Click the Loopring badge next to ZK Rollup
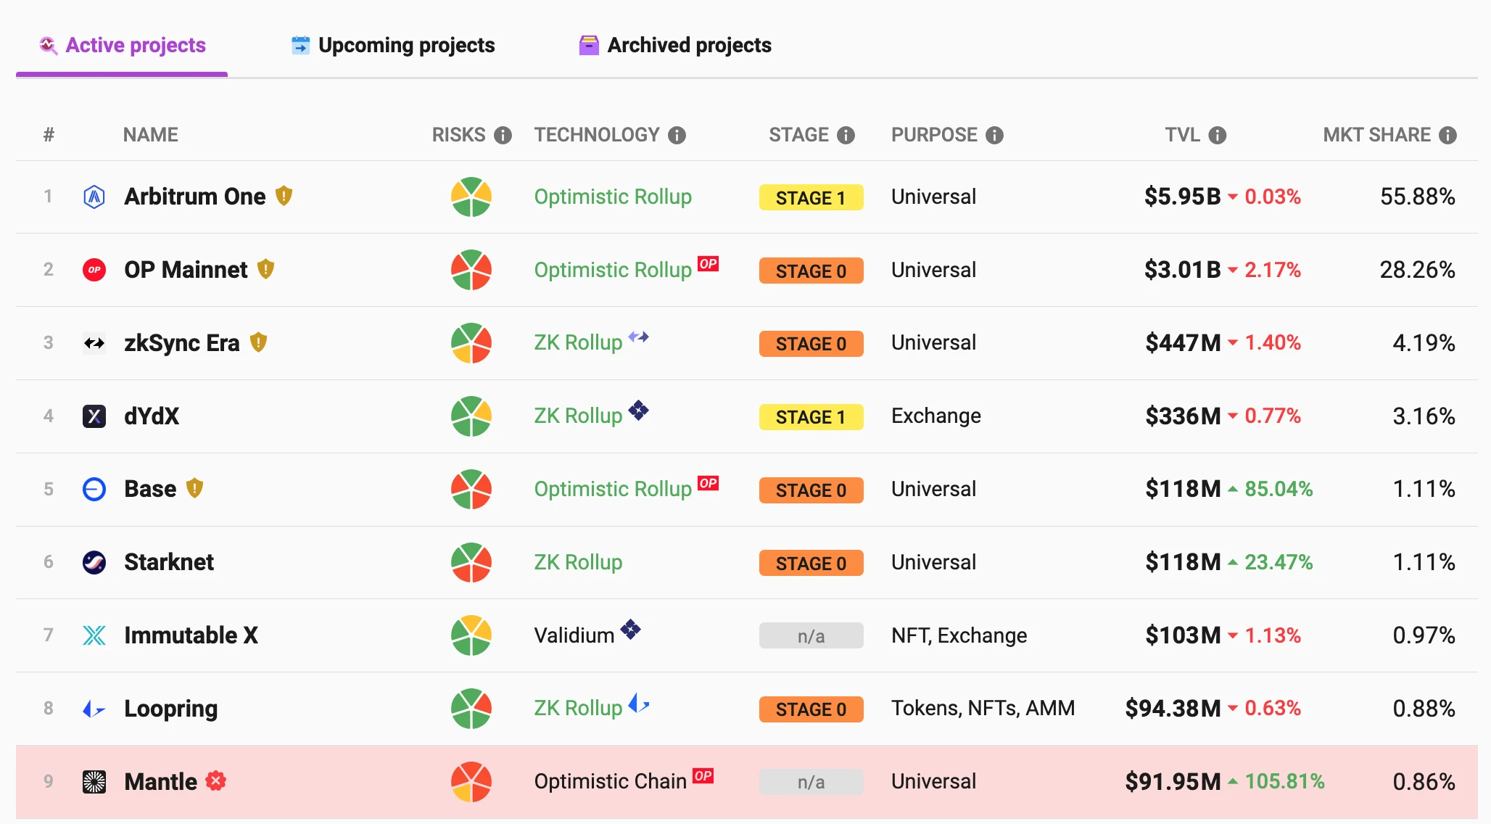The height and width of the screenshot is (824, 1491). point(638,704)
